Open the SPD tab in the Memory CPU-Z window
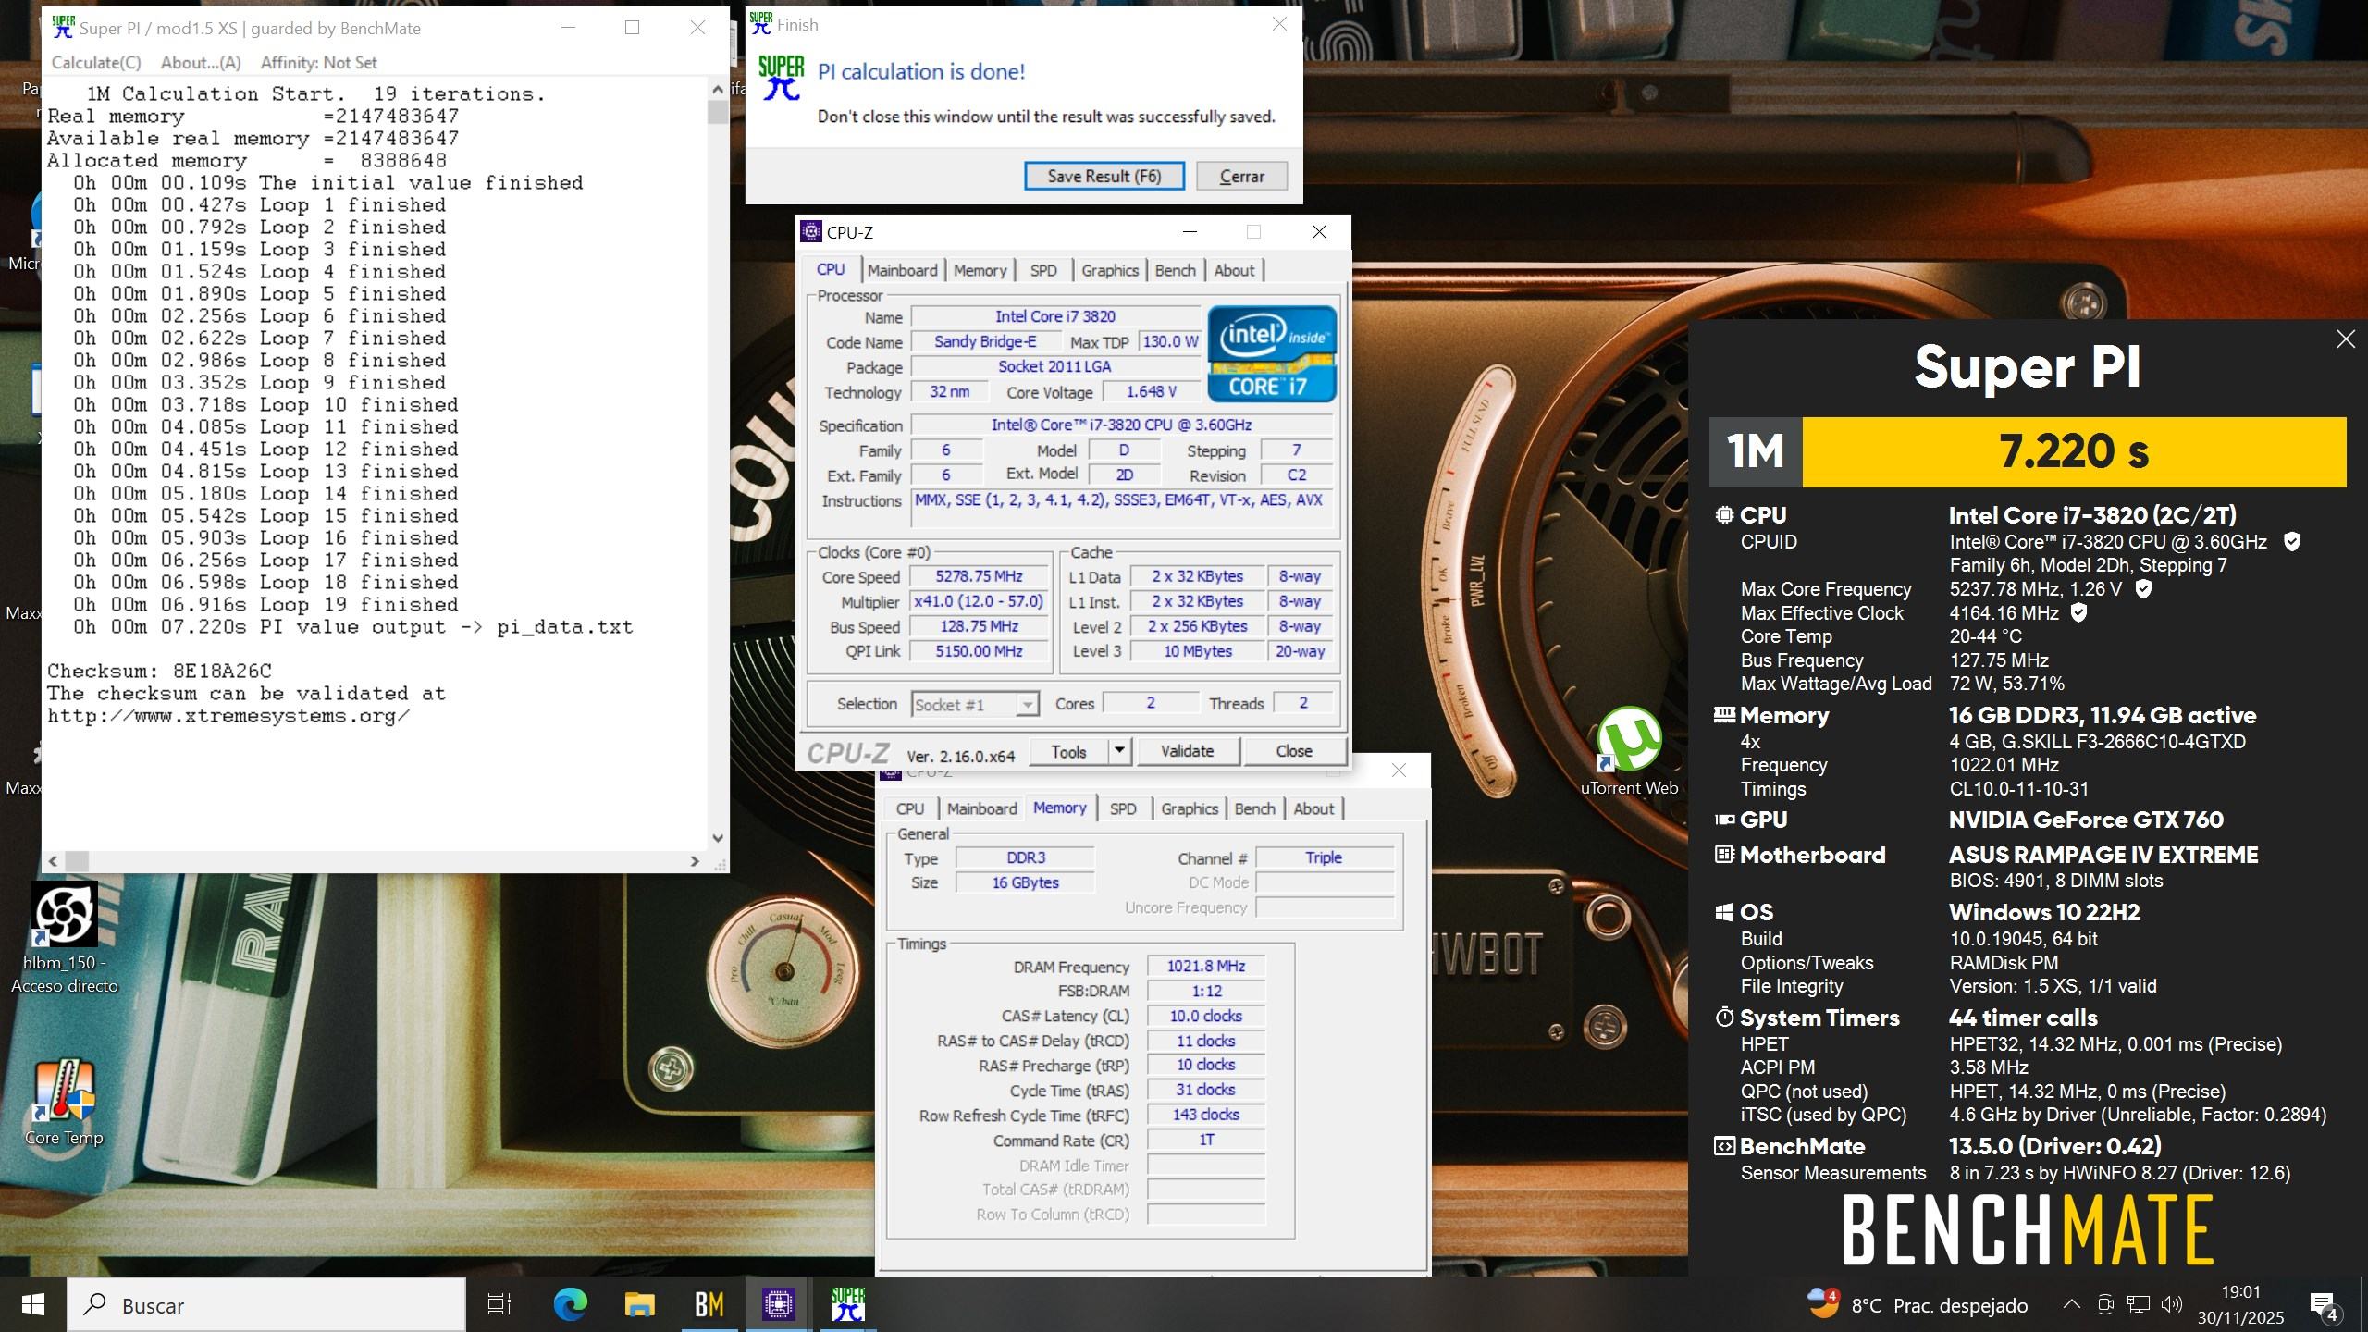2368x1332 pixels. [x=1122, y=808]
